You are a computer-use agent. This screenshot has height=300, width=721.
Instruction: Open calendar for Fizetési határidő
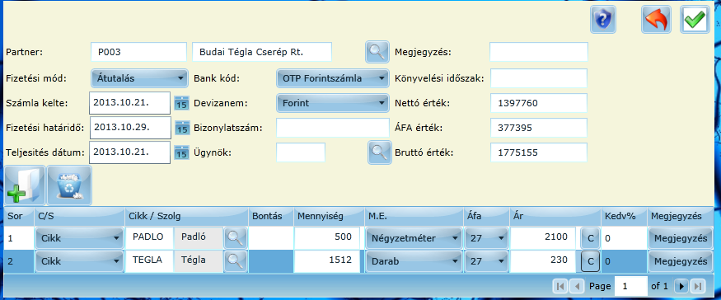point(182,128)
